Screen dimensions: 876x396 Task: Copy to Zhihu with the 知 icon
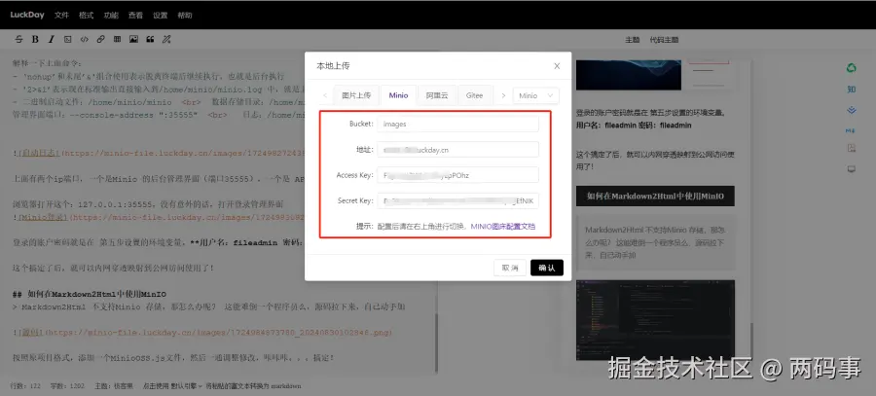point(852,90)
